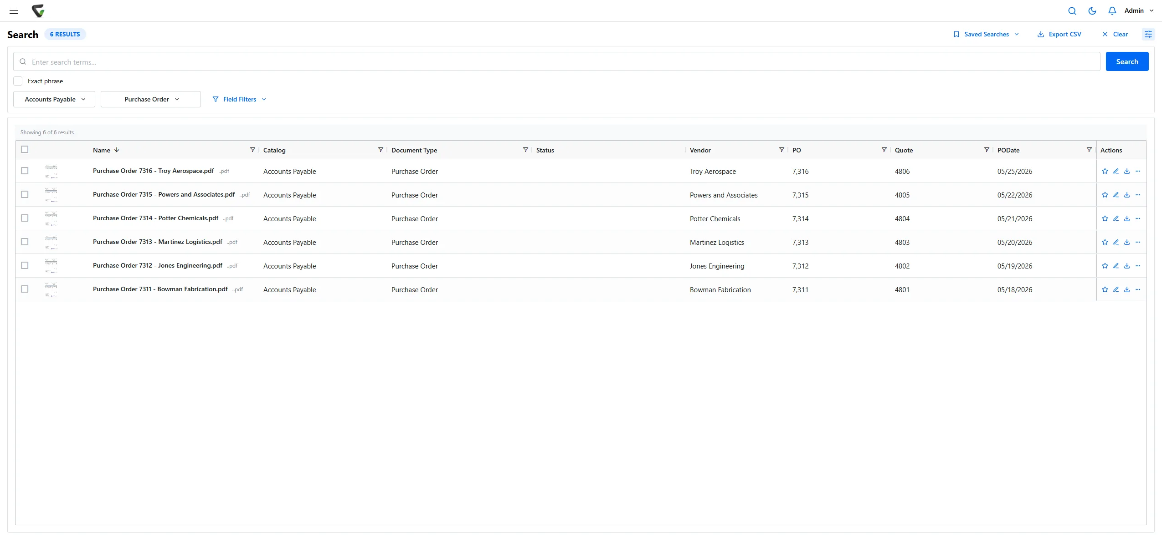1162x537 pixels.
Task: Filter the PO column
Action: coord(884,150)
